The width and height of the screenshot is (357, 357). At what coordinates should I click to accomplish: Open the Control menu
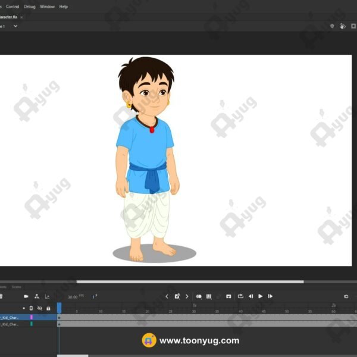tap(12, 7)
